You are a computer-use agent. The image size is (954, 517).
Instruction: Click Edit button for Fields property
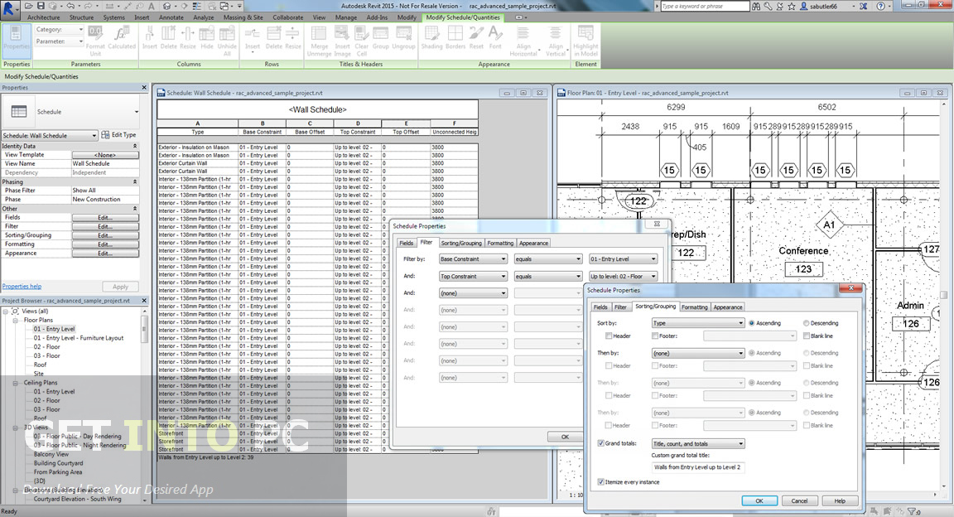pos(105,217)
